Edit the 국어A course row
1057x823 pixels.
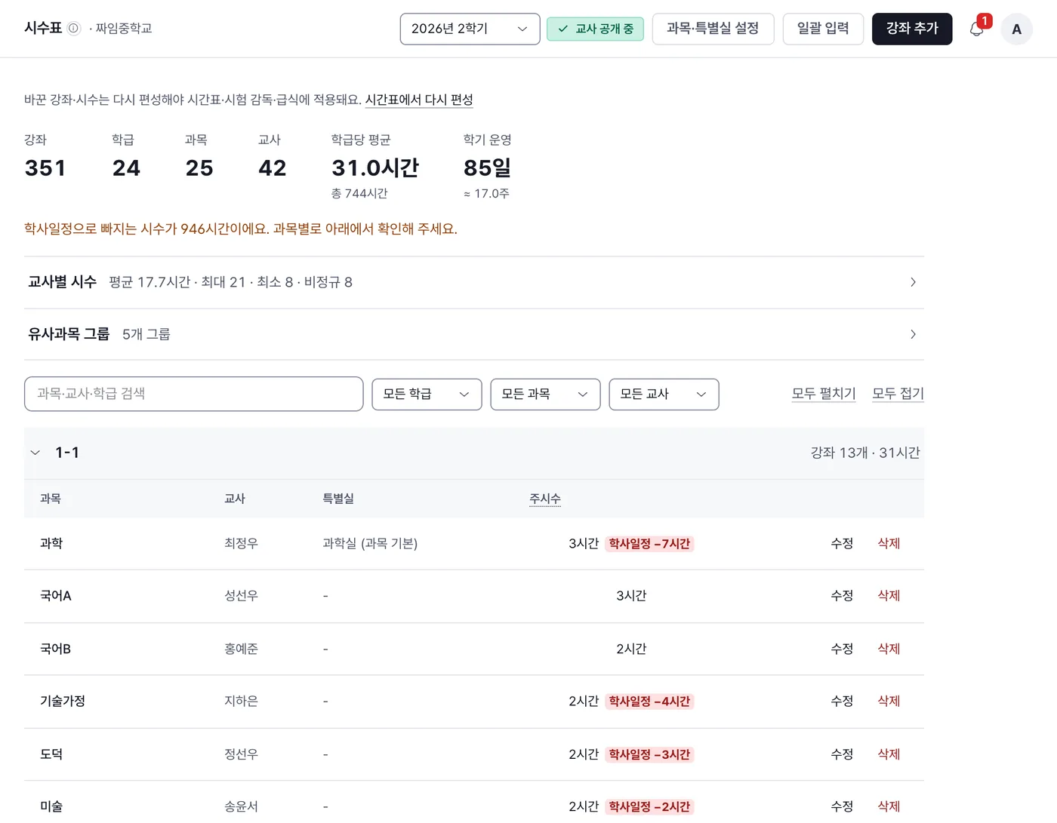point(842,596)
